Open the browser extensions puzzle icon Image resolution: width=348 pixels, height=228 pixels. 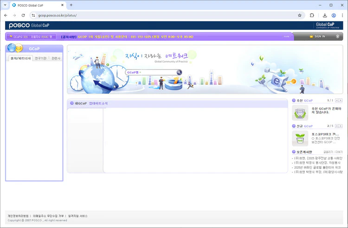point(312,15)
